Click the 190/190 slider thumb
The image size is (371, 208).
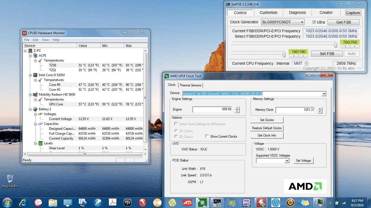pos(284,55)
